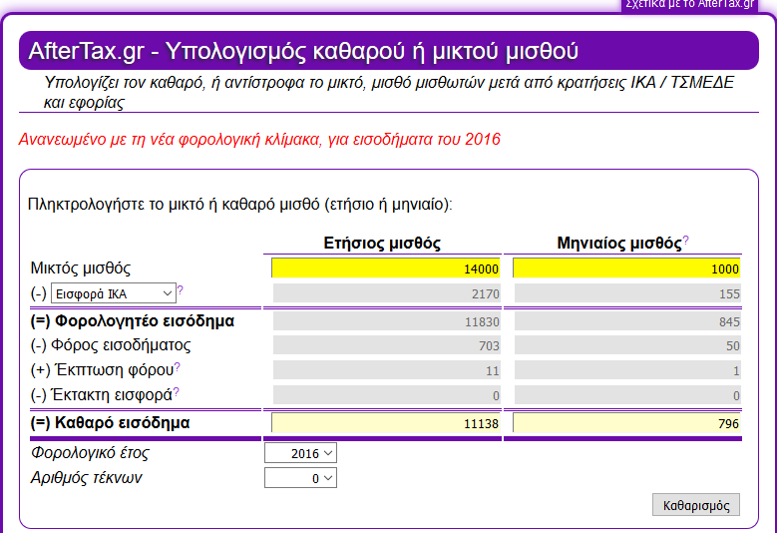Click the Καθαρισμός button
The height and width of the screenshot is (533, 777).
coord(696,505)
